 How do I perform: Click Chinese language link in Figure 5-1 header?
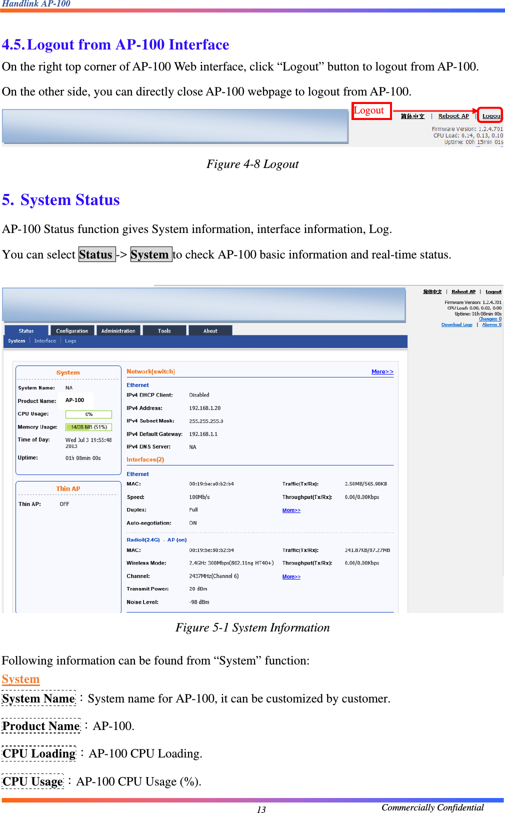click(x=432, y=291)
